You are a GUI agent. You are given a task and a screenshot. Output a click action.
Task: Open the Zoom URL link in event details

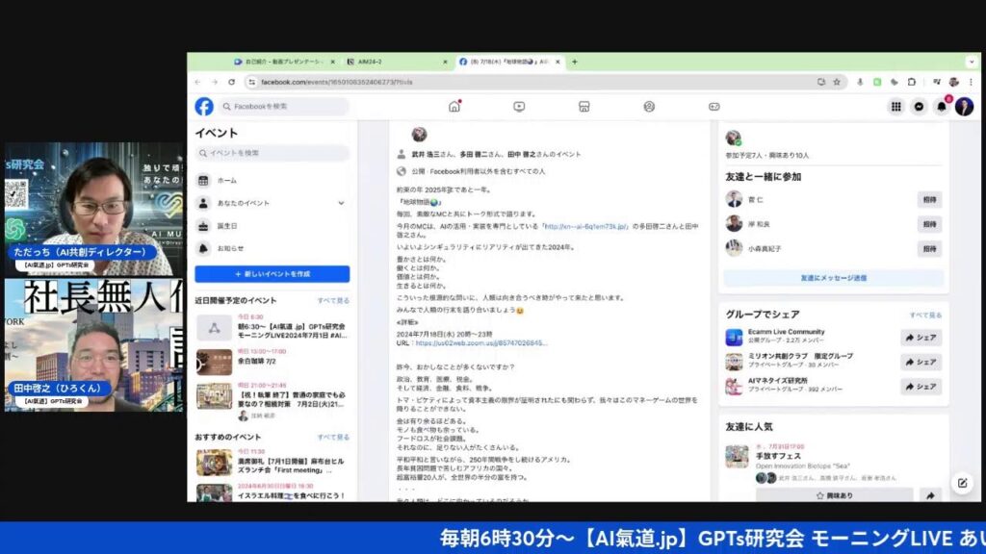pyautogui.click(x=481, y=342)
